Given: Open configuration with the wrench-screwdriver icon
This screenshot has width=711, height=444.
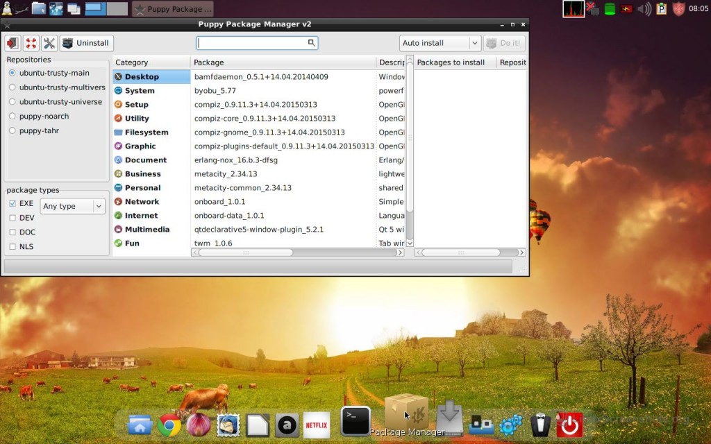Looking at the screenshot, I should pos(49,43).
